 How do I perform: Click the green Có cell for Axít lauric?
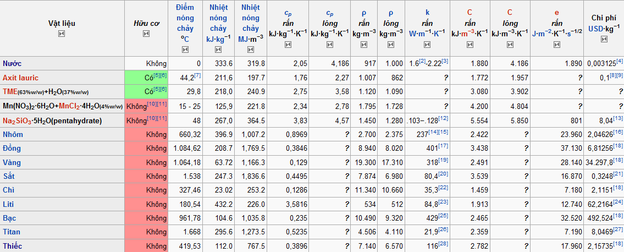[146, 78]
